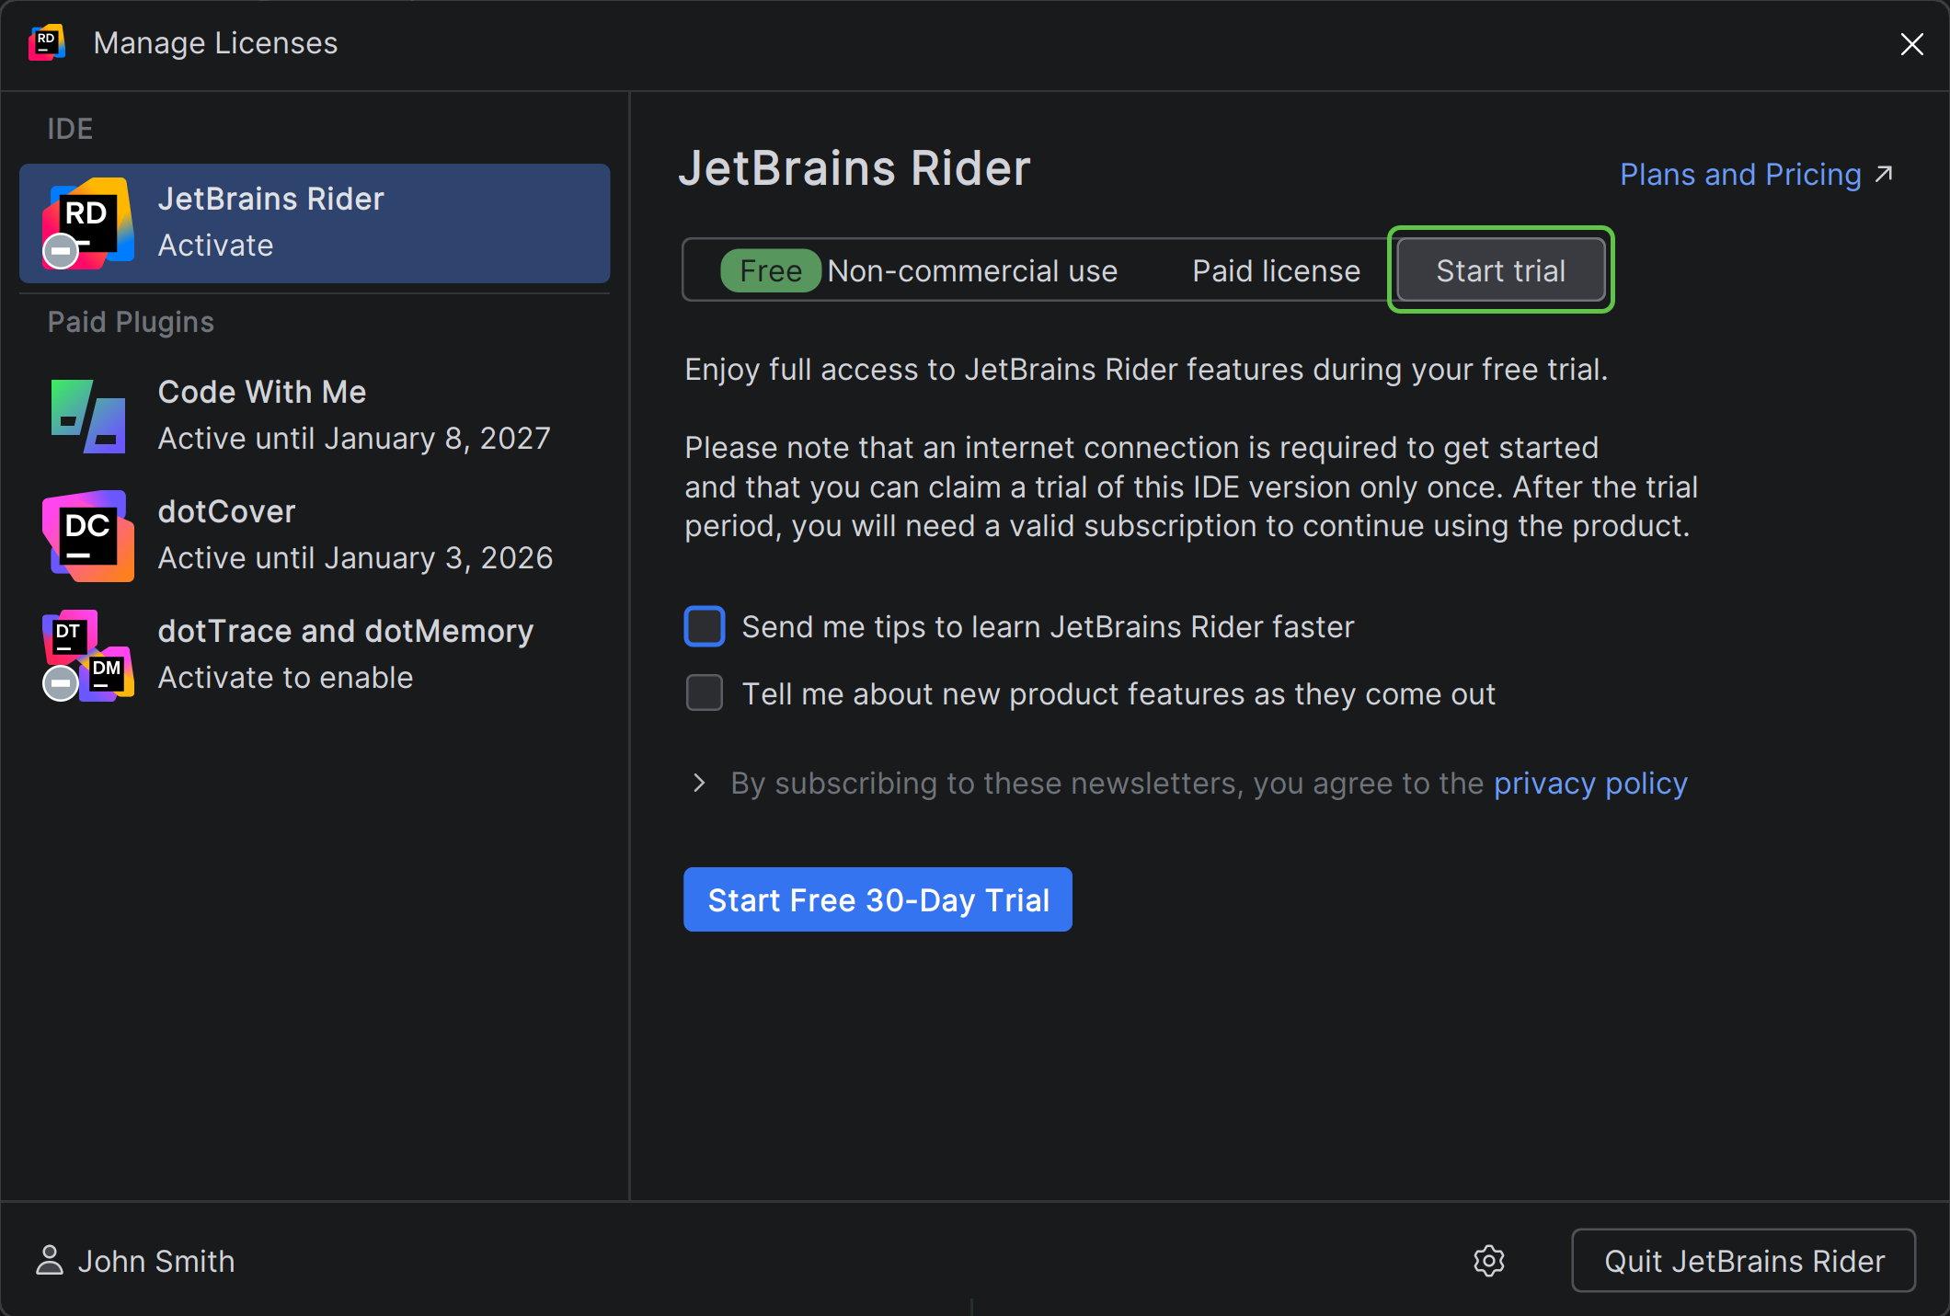Click the Rider logo in the title bar

(46, 42)
